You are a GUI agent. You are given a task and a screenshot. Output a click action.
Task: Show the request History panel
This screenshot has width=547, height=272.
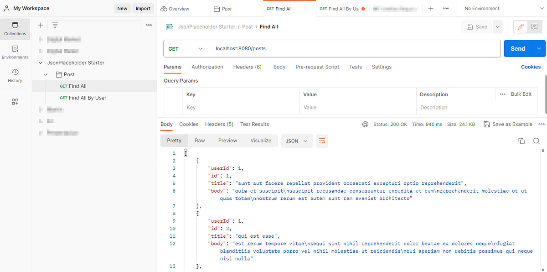(15, 75)
